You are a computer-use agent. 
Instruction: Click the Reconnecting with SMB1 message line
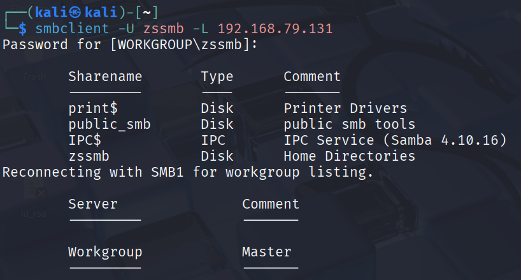188,172
